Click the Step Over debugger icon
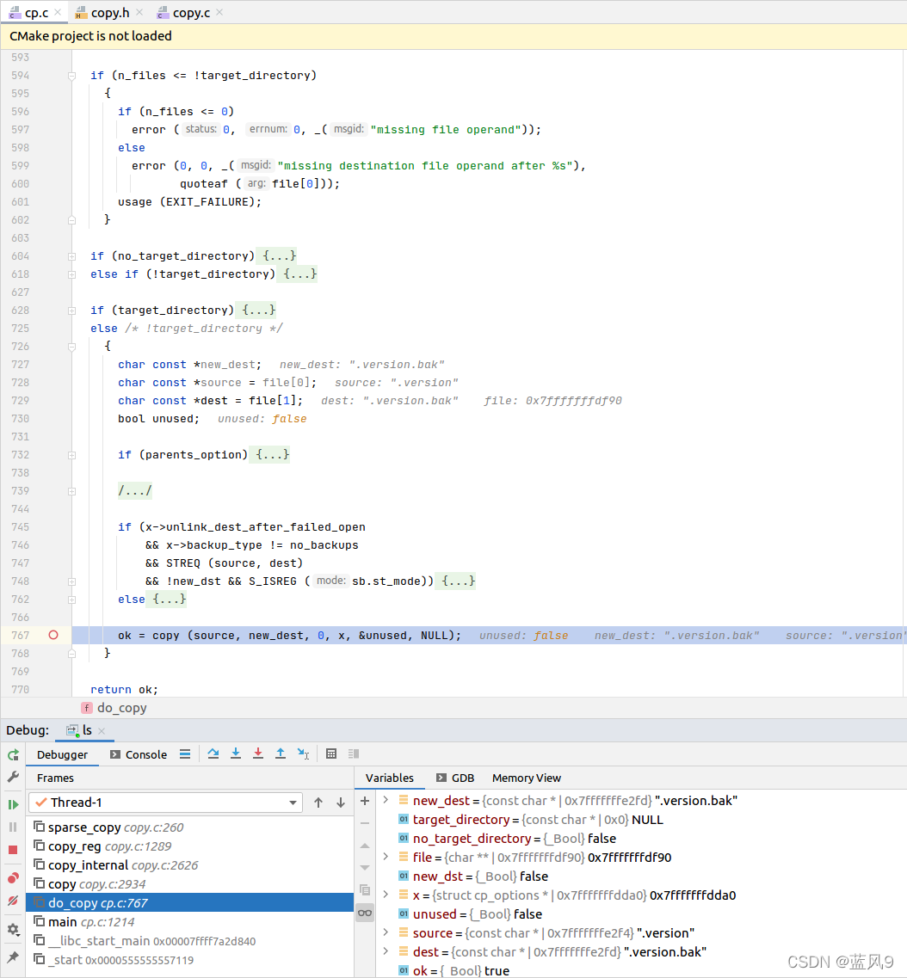 click(213, 754)
